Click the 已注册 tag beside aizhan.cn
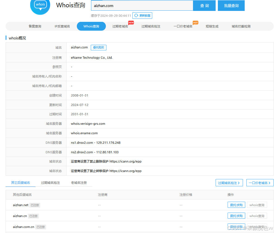The image size is (274, 233). pos(33,216)
